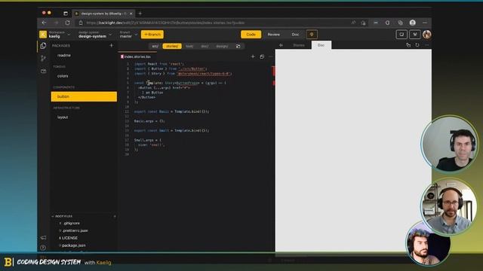Select the doc/ folder tab
Screen dimensions: 483x271
[205, 46]
